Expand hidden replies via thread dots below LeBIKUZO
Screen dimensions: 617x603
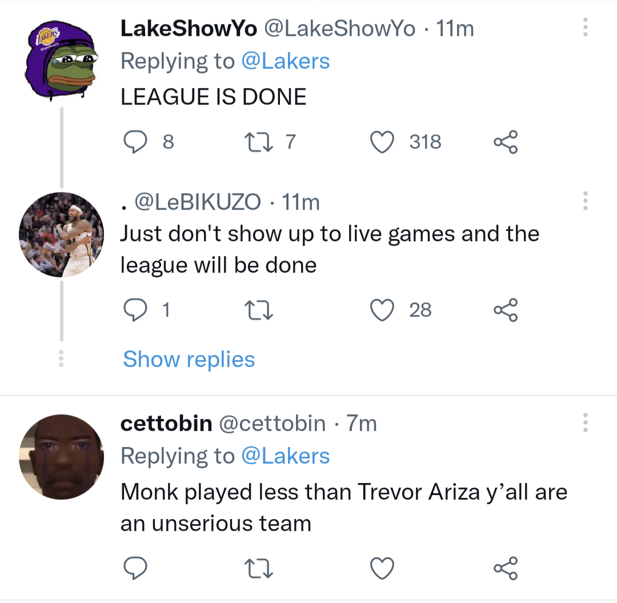coord(61,359)
